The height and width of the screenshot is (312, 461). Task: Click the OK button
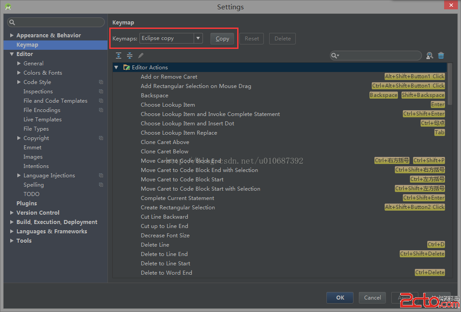pyautogui.click(x=340, y=298)
